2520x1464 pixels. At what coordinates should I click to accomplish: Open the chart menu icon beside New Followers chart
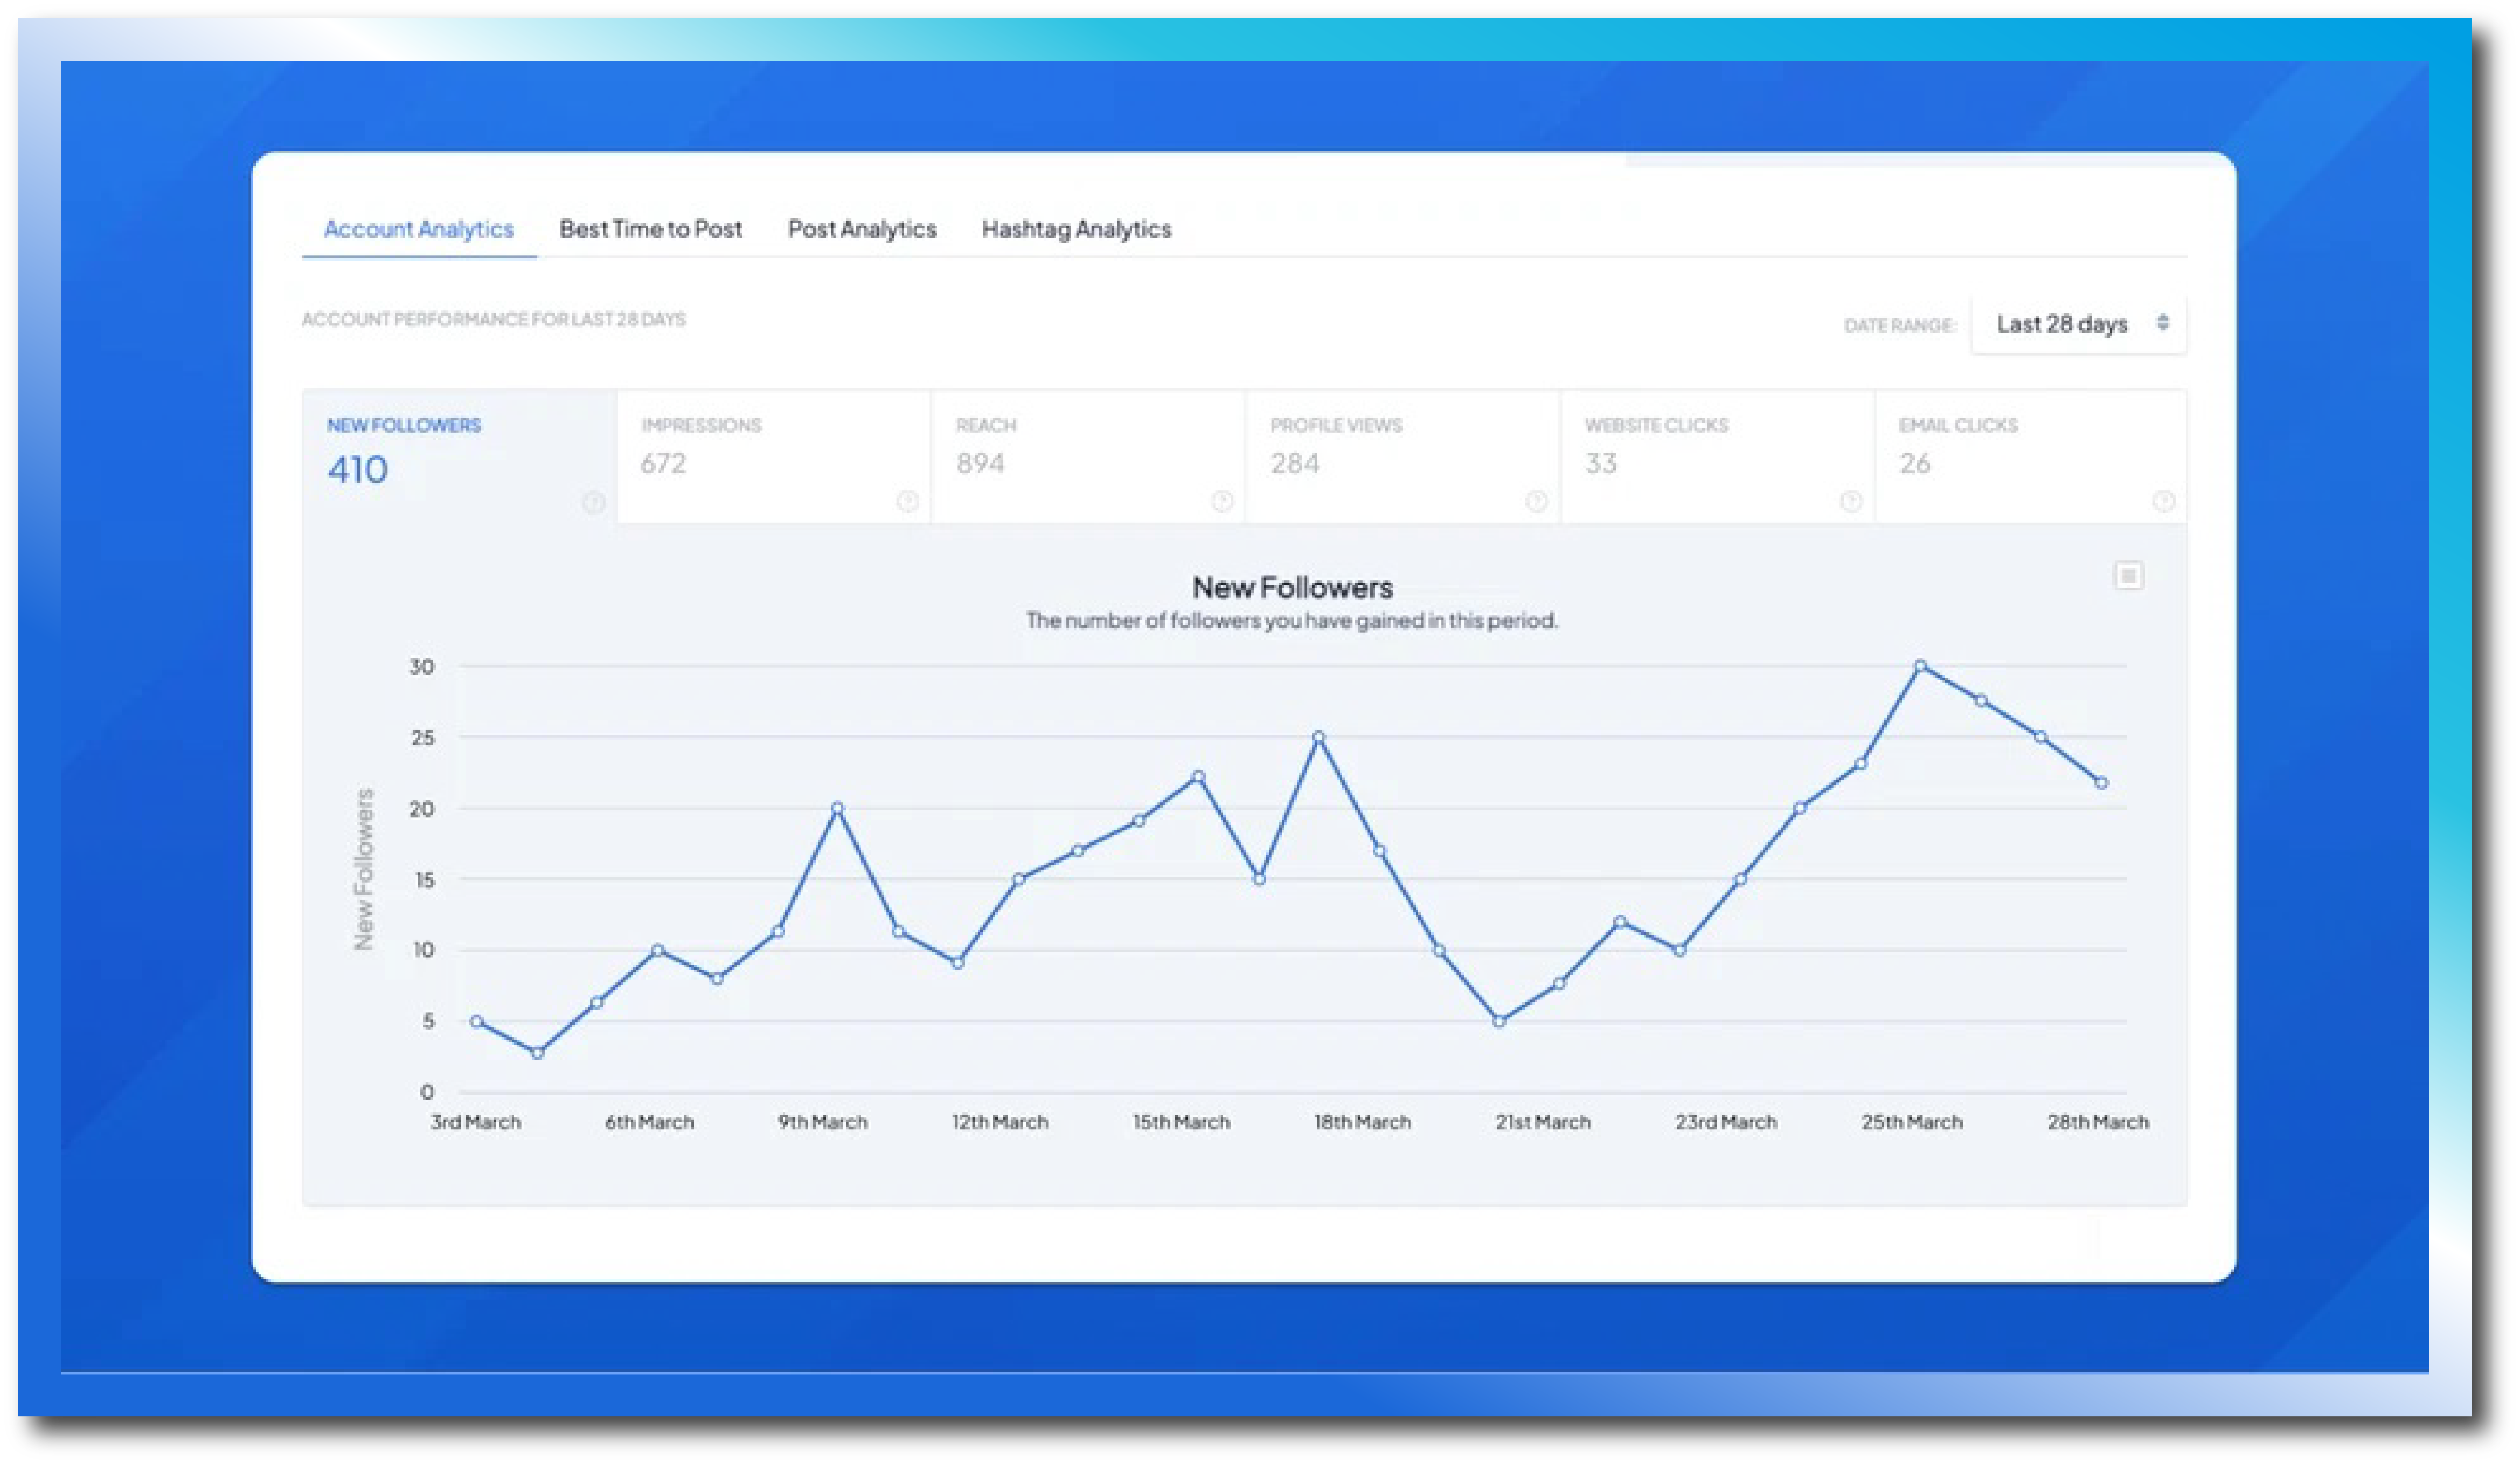2128,575
